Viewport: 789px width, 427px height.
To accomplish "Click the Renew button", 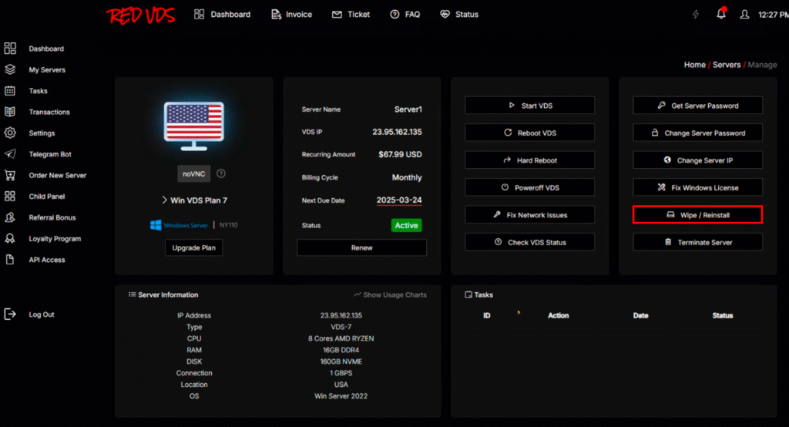I will (x=362, y=247).
